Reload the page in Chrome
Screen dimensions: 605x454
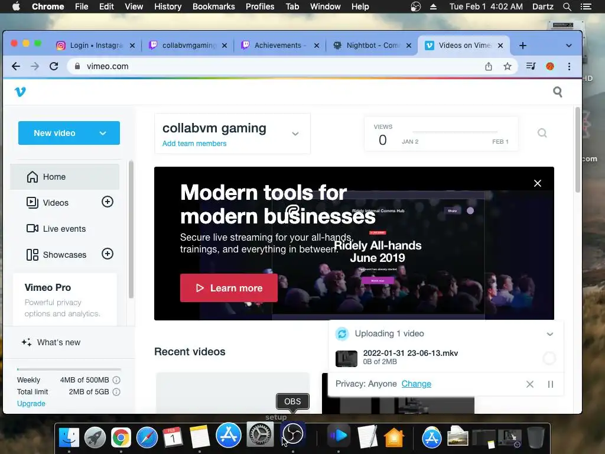(54, 66)
